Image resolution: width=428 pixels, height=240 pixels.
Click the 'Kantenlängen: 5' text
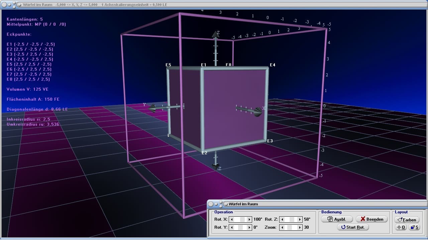(25, 19)
